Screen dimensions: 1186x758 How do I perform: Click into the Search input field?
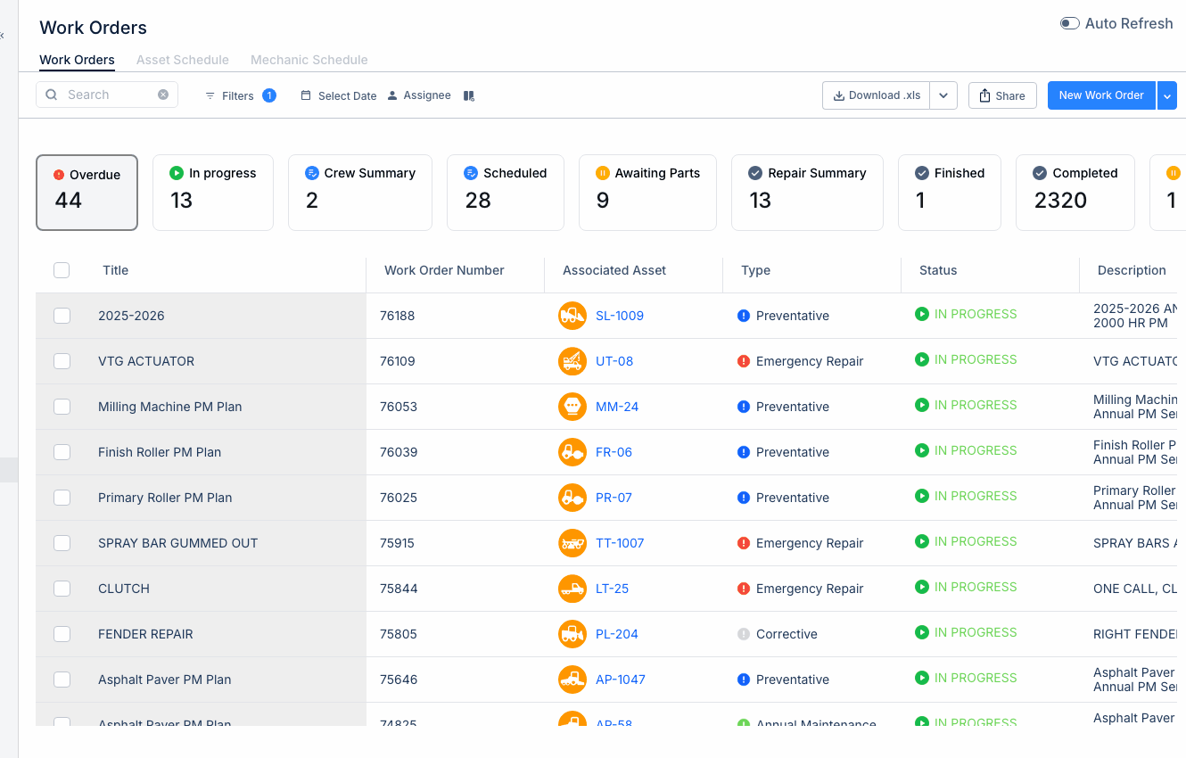click(x=107, y=95)
